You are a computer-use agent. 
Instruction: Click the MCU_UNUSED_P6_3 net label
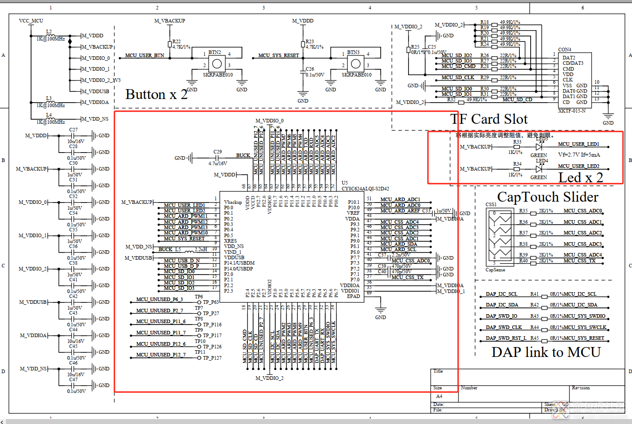point(159,299)
